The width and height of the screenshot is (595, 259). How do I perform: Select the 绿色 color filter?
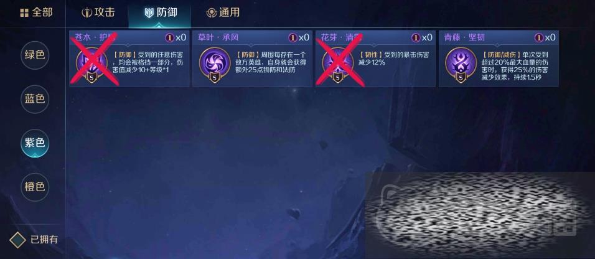click(34, 55)
